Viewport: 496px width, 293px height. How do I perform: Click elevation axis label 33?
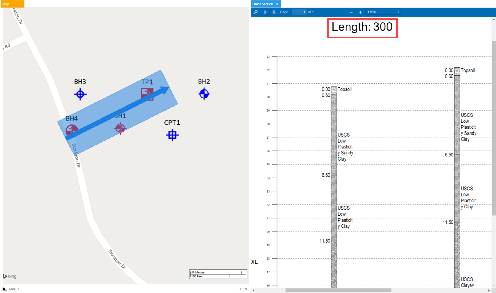point(268,57)
